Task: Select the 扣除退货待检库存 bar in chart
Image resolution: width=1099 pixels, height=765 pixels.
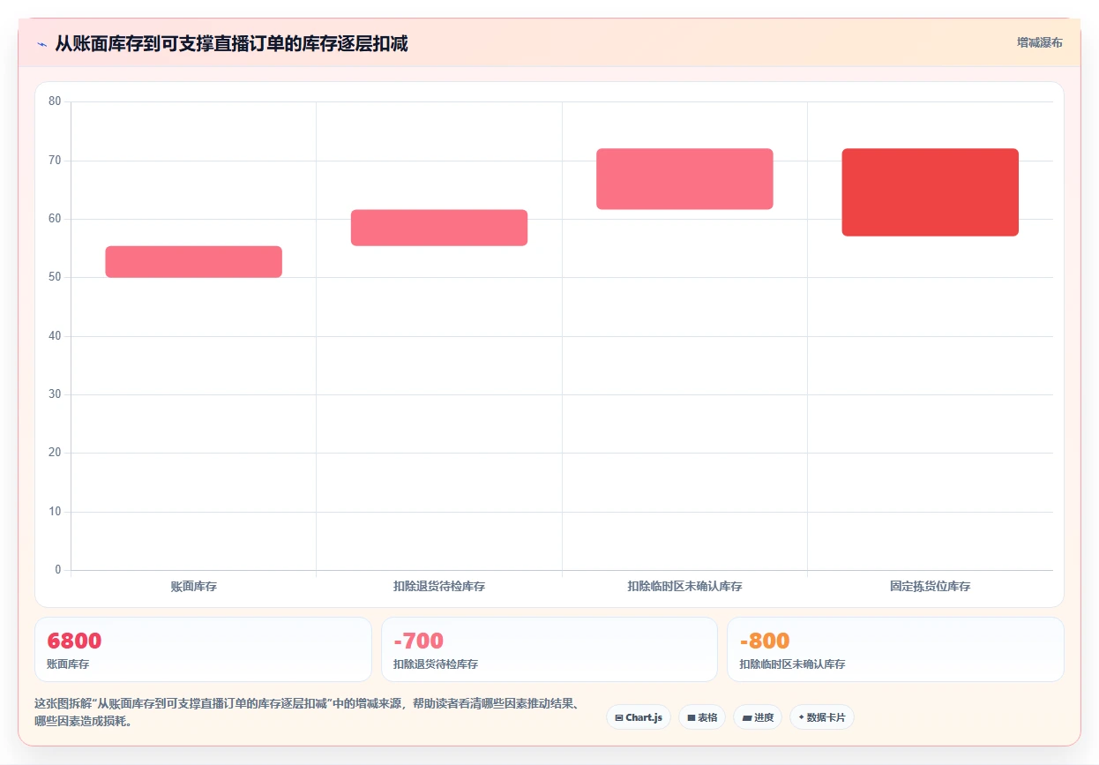Action: tap(439, 228)
